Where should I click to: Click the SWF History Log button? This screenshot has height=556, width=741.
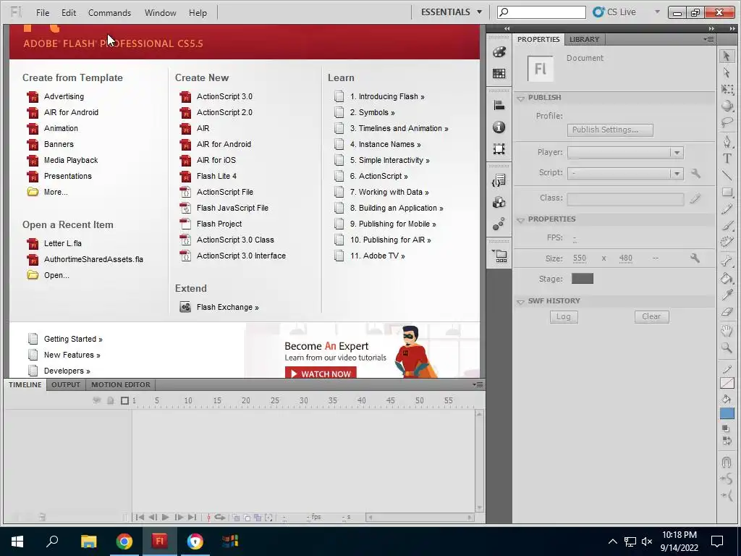(564, 317)
